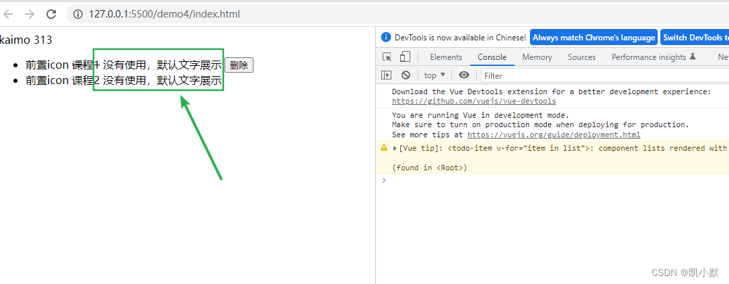Open the Elements tab

click(446, 57)
